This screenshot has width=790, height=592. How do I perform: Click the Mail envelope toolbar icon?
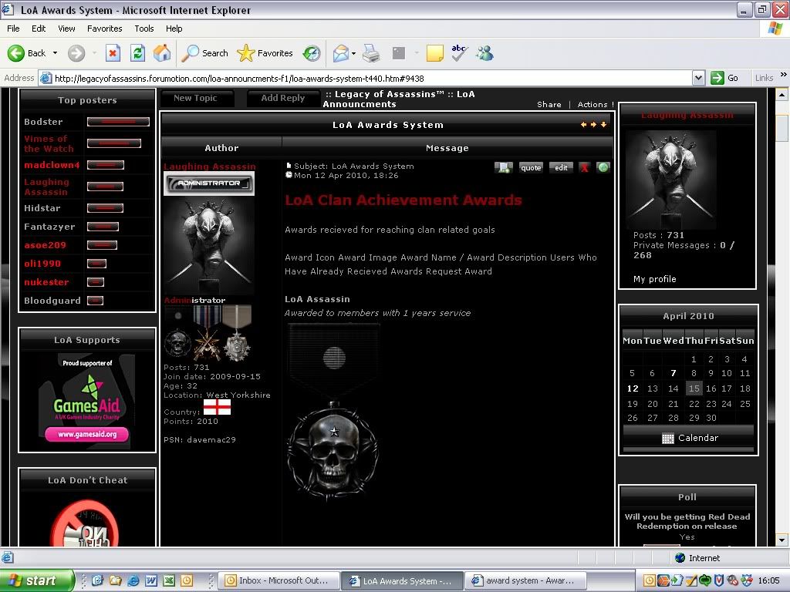(340, 53)
